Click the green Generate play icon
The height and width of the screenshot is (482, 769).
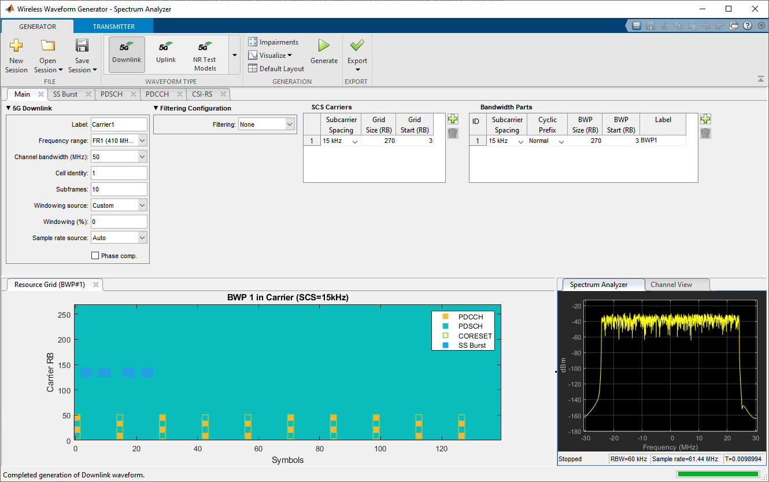tap(324, 46)
